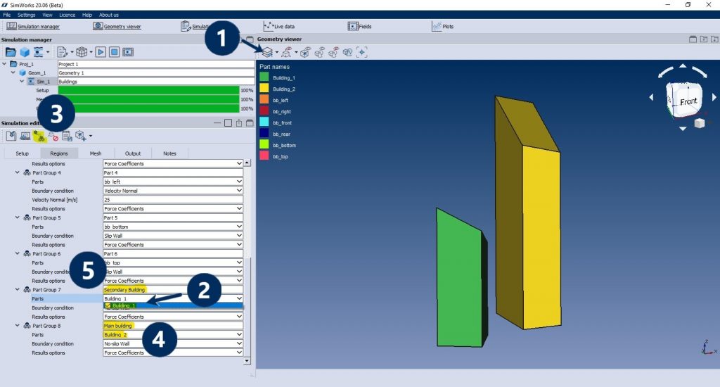Collapse Part Group 7
Viewport: 720px width, 387px height.
[18, 290]
